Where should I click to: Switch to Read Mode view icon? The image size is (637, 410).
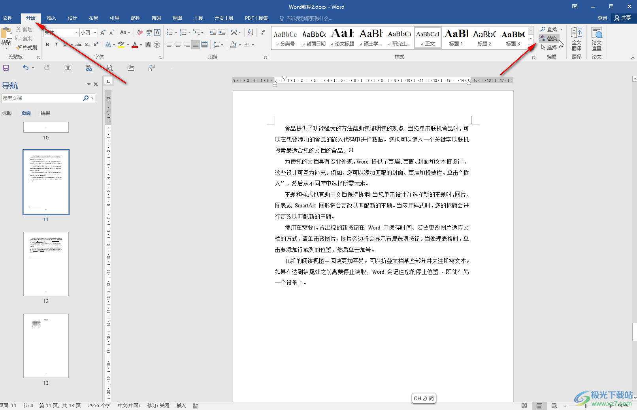point(524,406)
